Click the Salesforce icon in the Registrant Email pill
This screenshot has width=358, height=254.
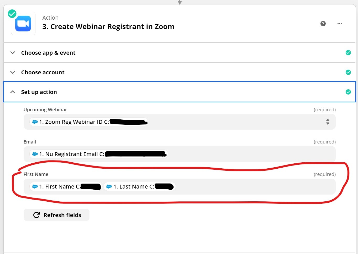(35, 154)
